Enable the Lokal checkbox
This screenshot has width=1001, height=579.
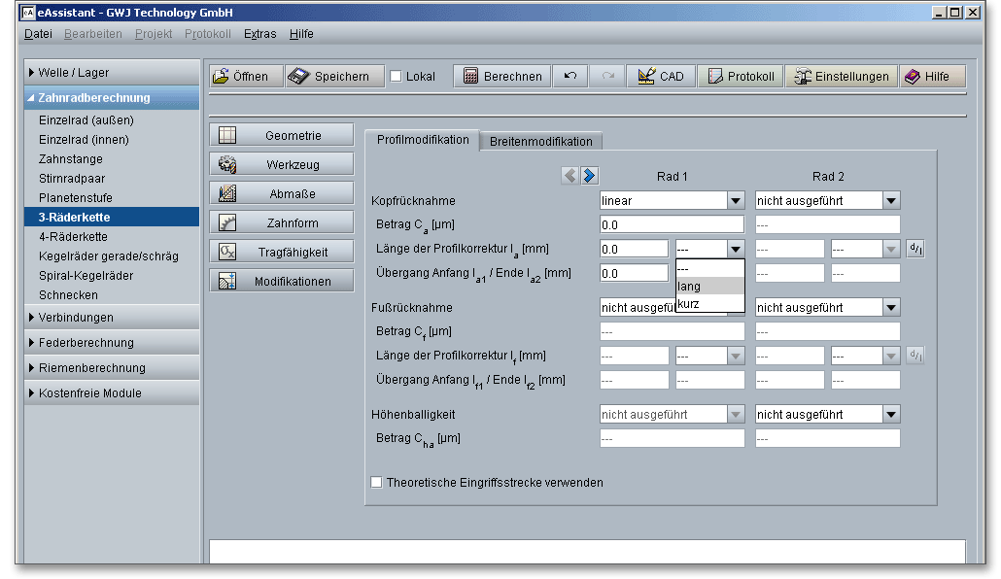click(396, 77)
